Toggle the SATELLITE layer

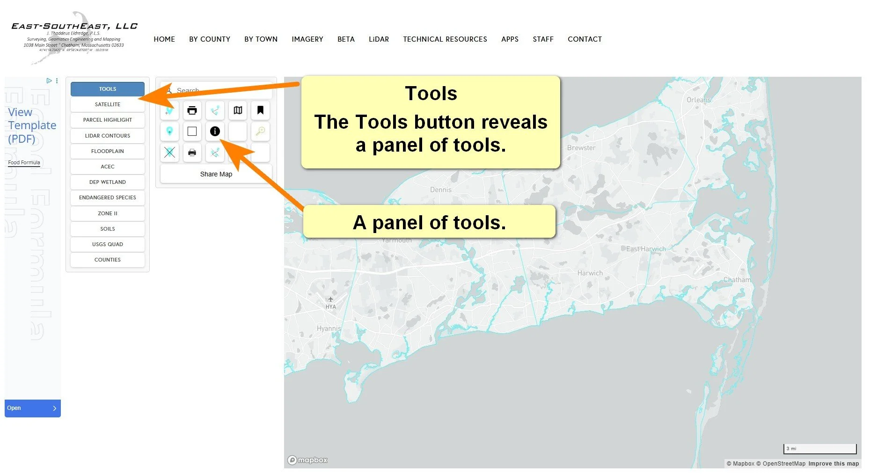107,104
